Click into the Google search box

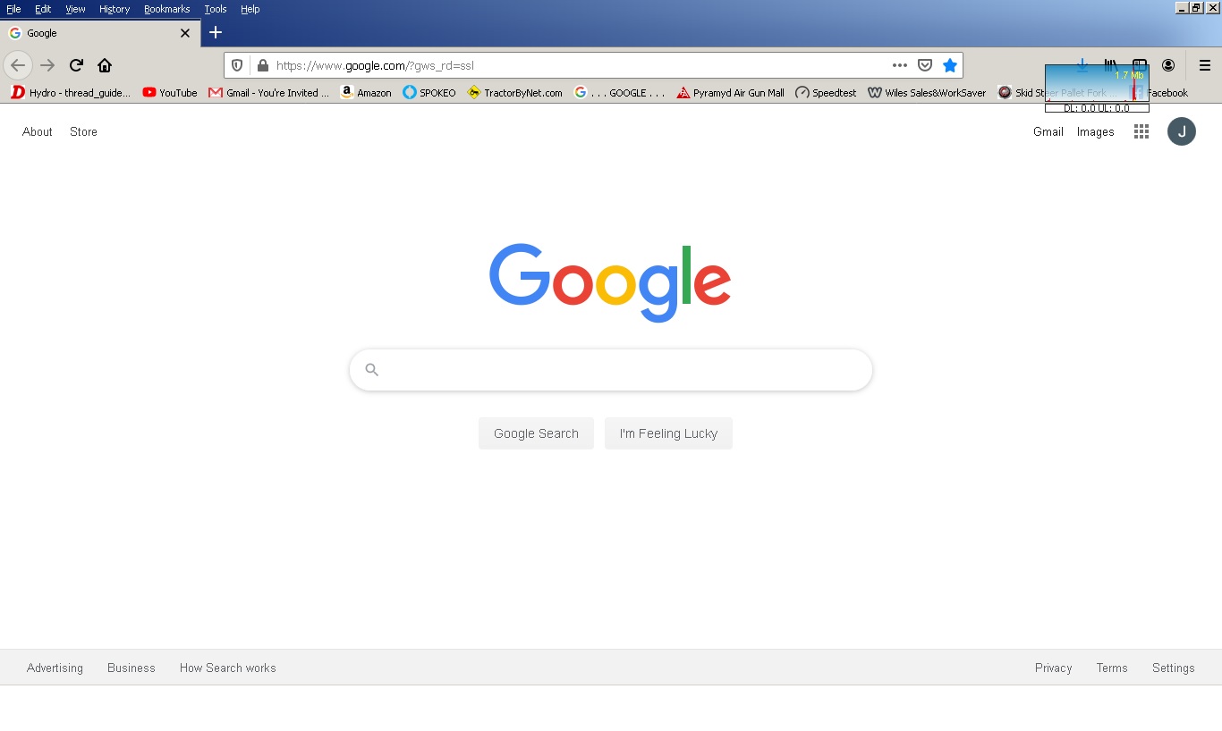pos(611,370)
